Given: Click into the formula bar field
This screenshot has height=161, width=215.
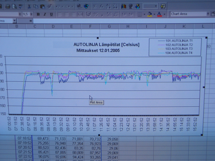Looking at the screenshot, I should pyautogui.click(x=123, y=21).
